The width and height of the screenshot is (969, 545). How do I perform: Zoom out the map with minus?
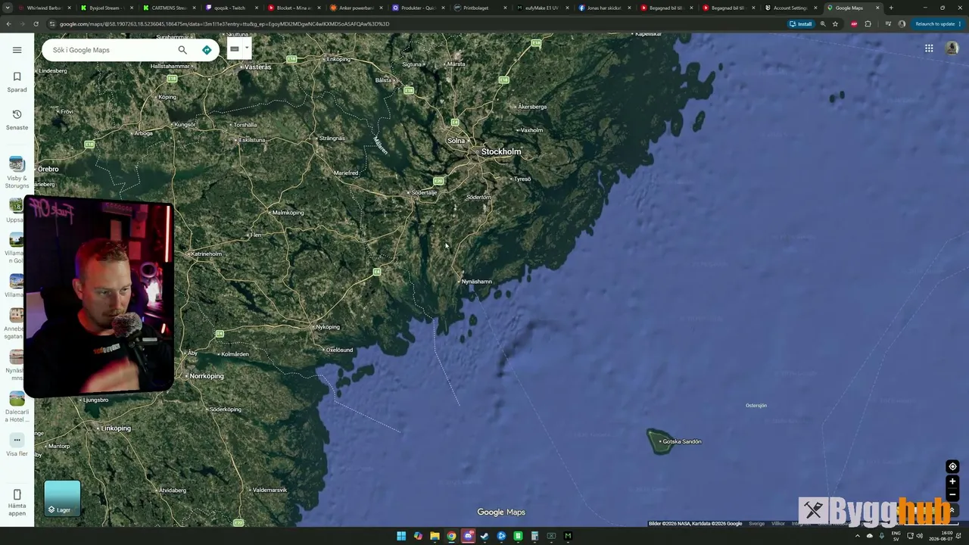952,495
